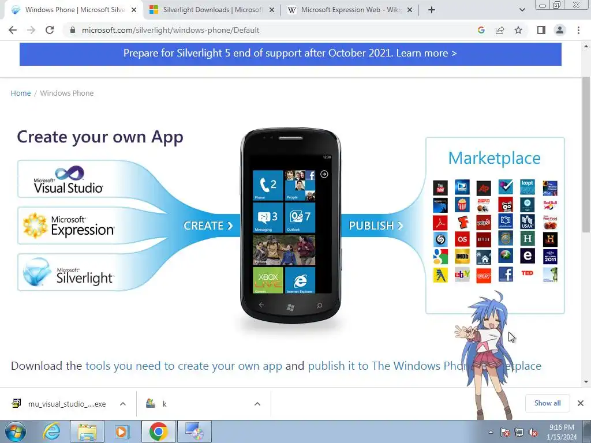Click the Marketplace heading
This screenshot has width=591, height=443.
(494, 158)
